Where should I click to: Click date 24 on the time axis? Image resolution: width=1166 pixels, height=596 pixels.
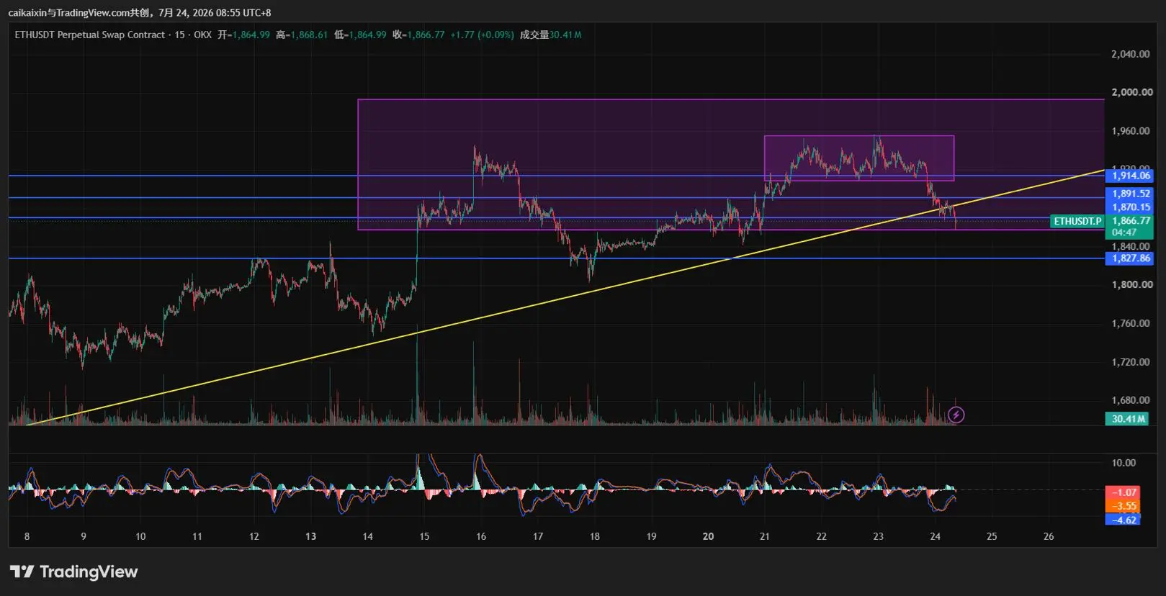(x=935, y=536)
